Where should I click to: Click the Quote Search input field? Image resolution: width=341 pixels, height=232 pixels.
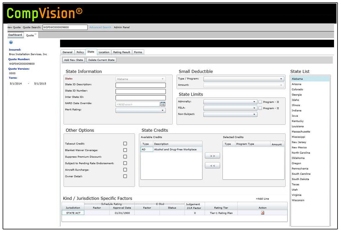pos(65,27)
